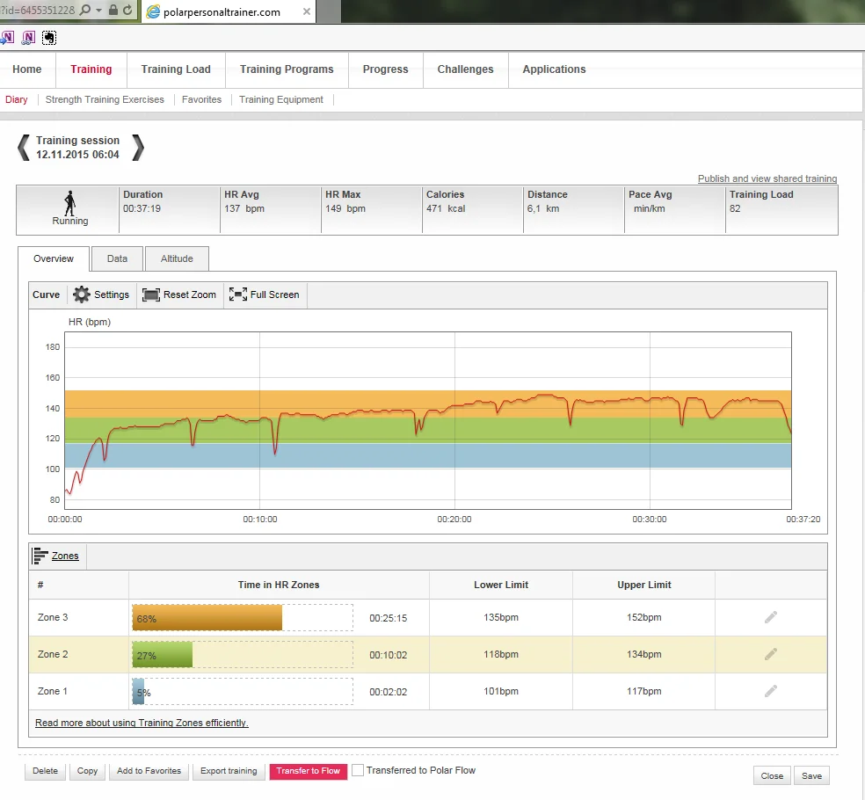Edit Zone 1 limits with pencil icon

[x=770, y=691]
